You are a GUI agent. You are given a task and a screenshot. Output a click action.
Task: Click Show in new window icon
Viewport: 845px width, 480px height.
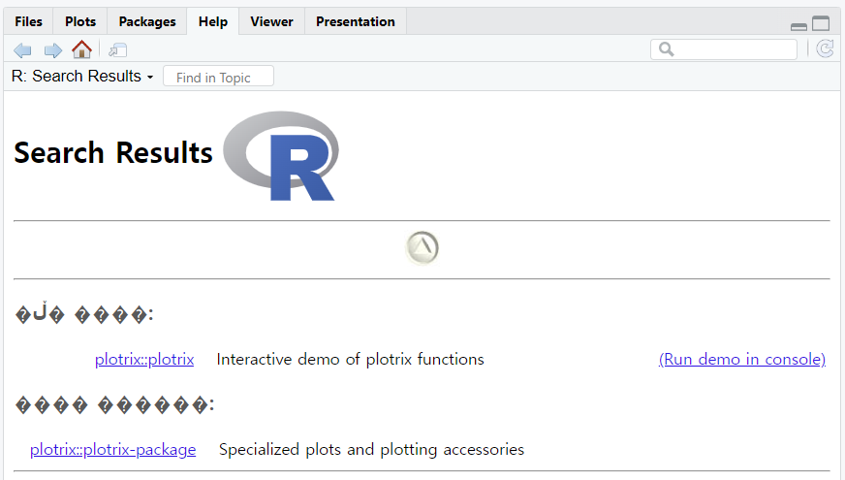click(x=117, y=50)
